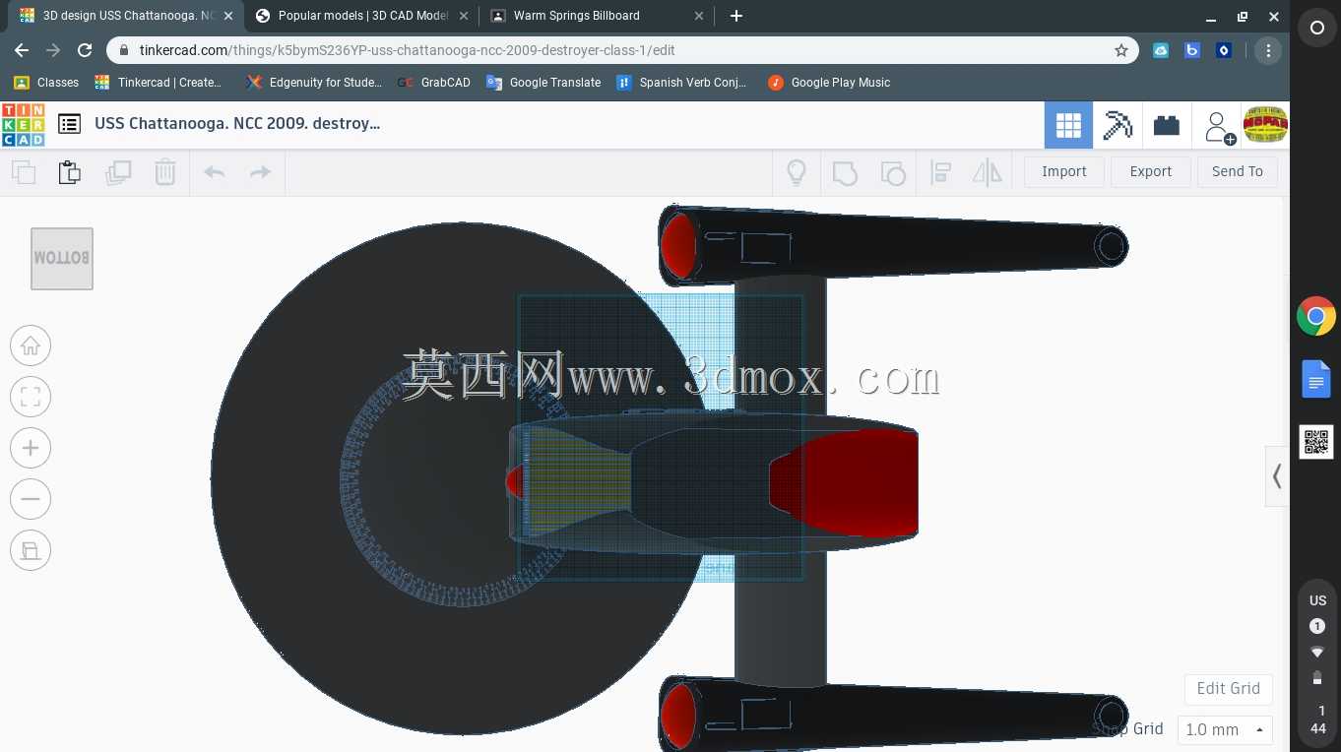Open a new browser tab
The width and height of the screenshot is (1341, 752).
736,16
